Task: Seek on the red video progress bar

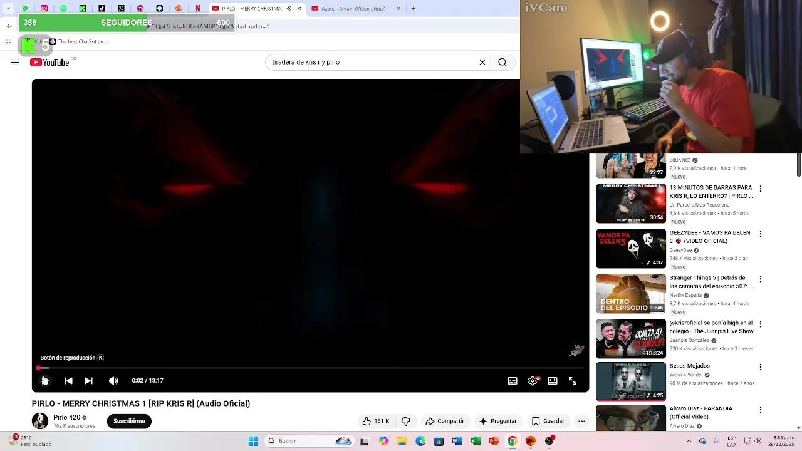Action: (310, 368)
